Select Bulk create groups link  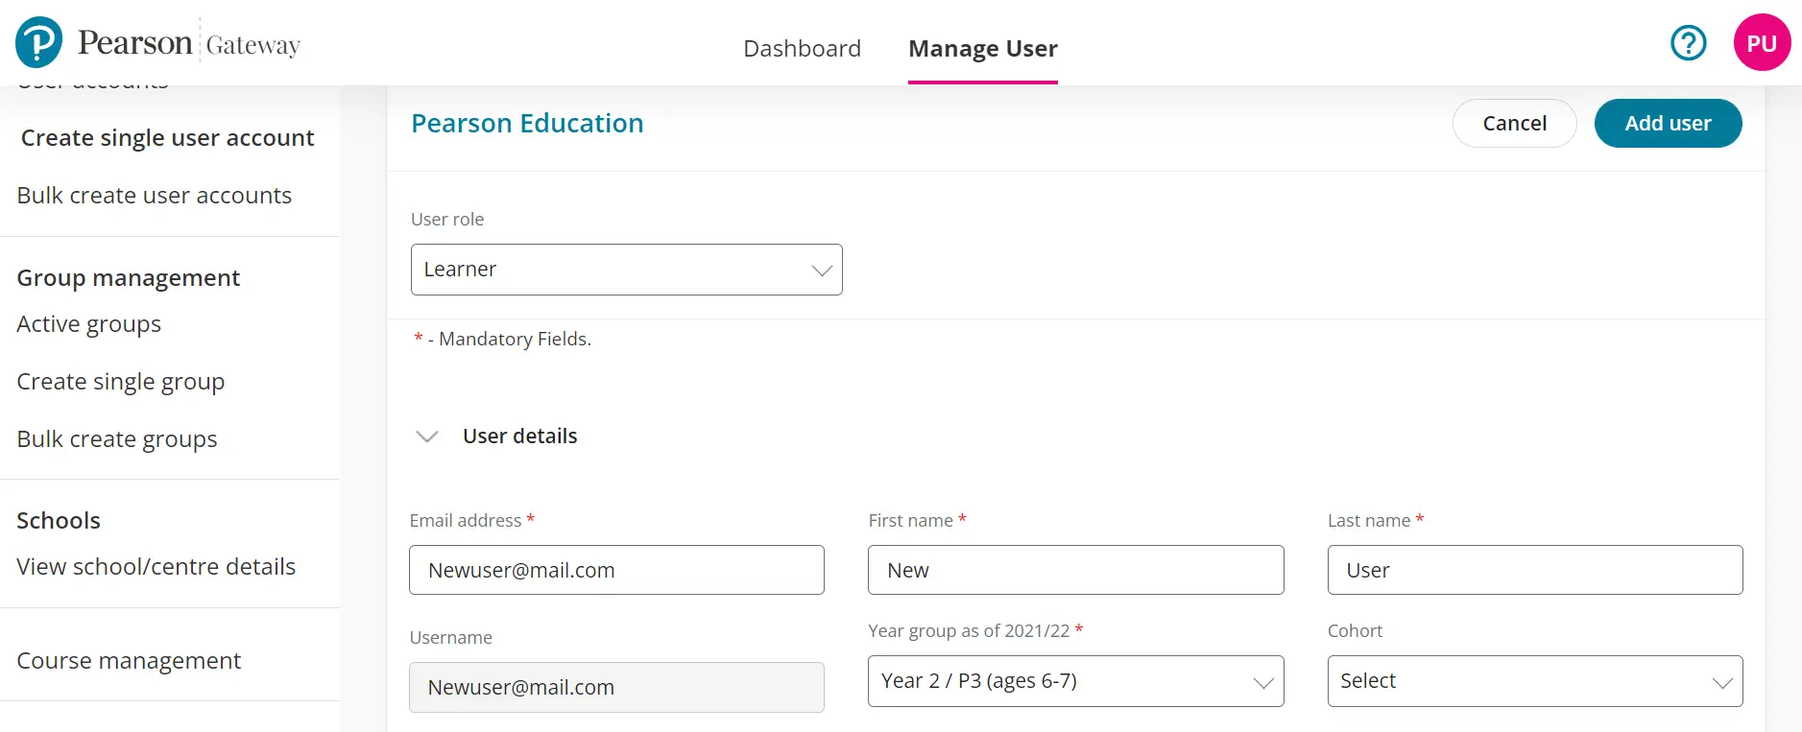point(117,439)
